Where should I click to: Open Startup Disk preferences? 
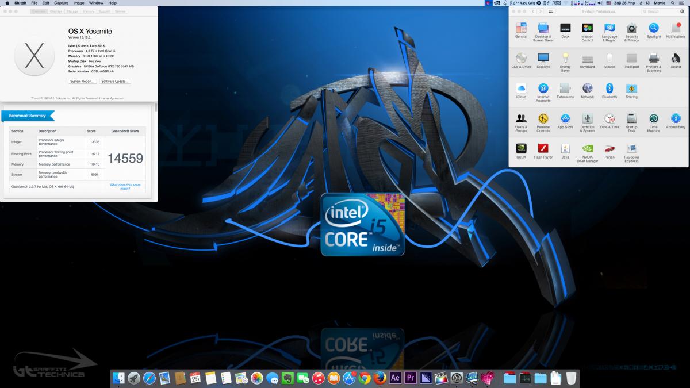632,122
